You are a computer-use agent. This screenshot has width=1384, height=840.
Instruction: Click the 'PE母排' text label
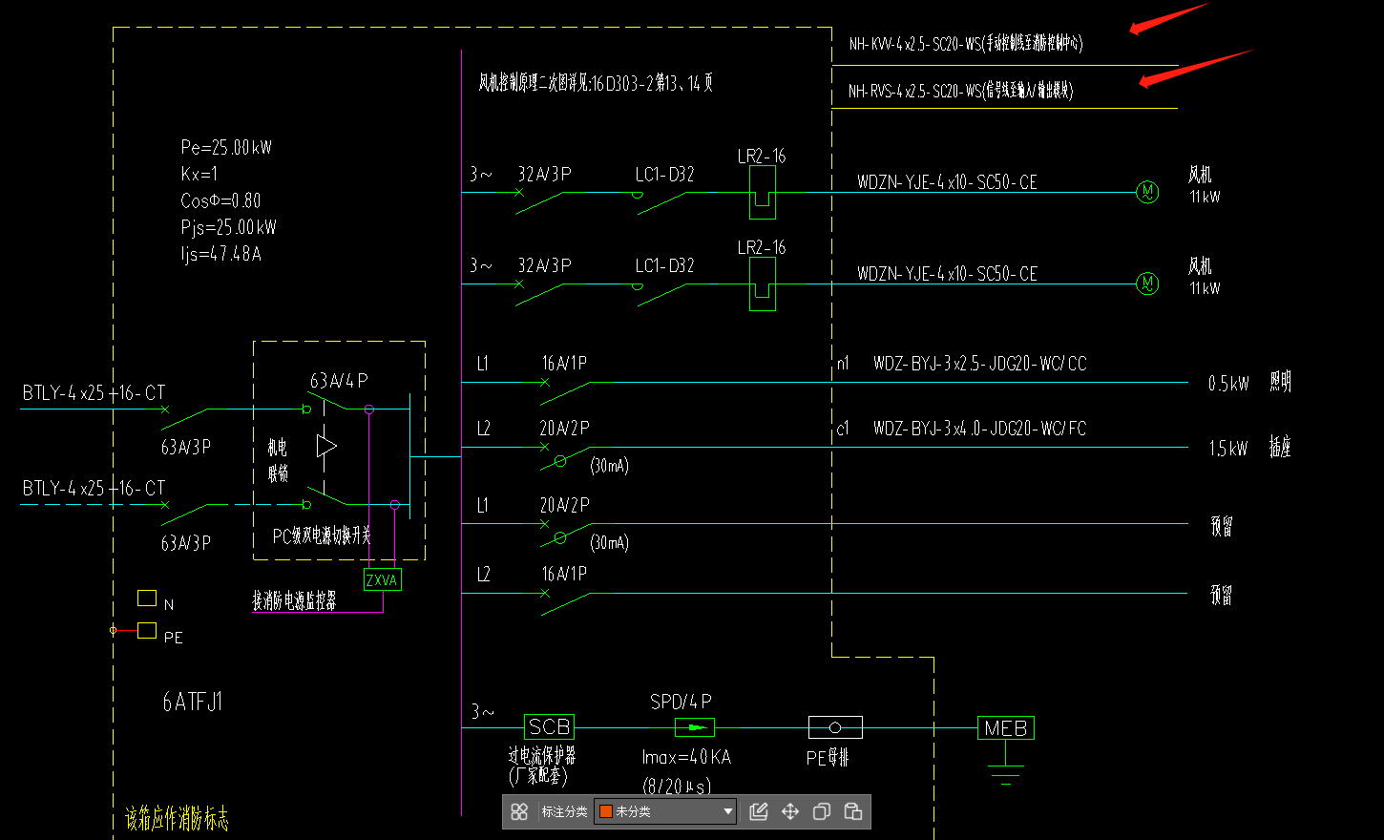coord(828,758)
